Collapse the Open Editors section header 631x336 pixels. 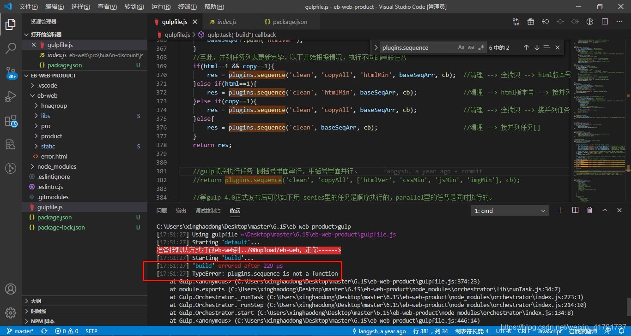(85, 35)
